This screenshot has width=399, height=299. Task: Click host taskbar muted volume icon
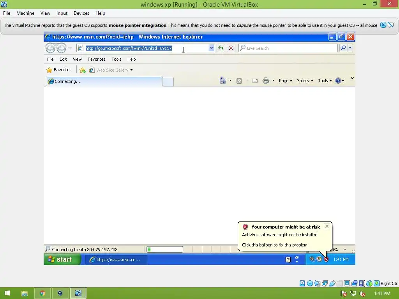point(362,294)
